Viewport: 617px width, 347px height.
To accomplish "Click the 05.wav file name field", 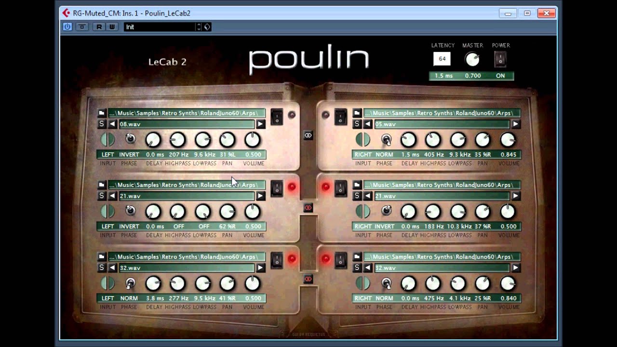I will pos(442,124).
